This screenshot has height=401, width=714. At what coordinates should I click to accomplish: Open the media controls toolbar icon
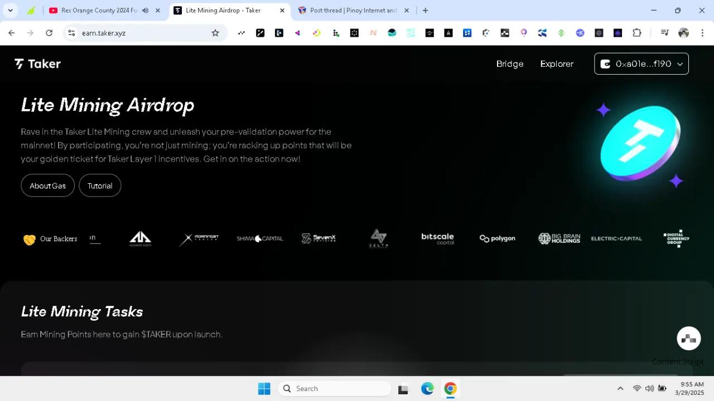pyautogui.click(x=665, y=33)
